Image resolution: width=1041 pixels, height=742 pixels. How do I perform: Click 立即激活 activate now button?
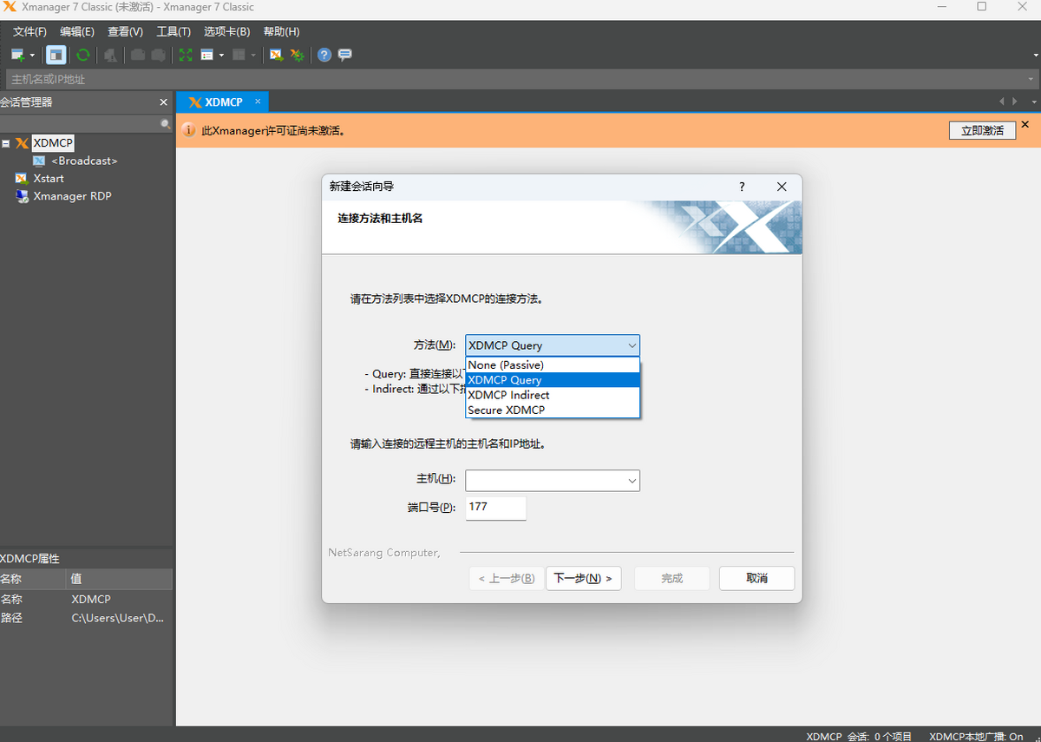click(x=982, y=130)
